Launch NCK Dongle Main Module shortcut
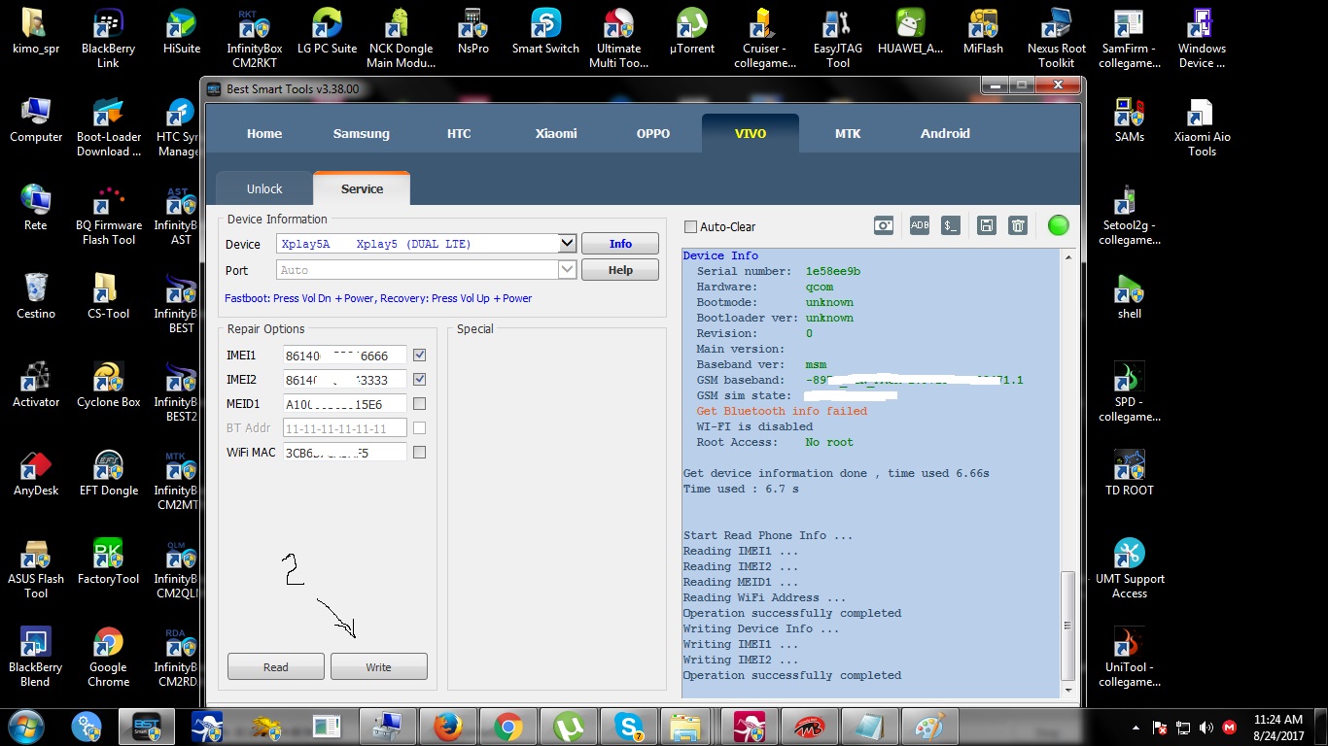 click(x=402, y=39)
